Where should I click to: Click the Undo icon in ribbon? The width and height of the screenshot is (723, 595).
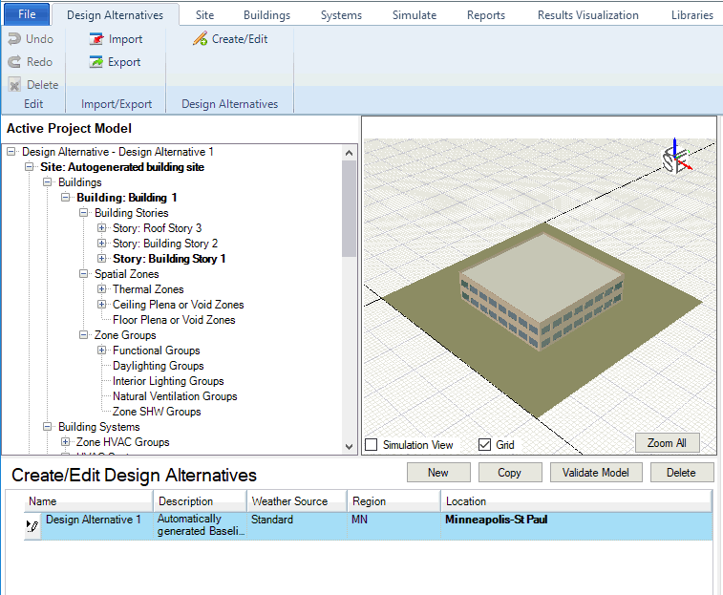click(x=14, y=39)
